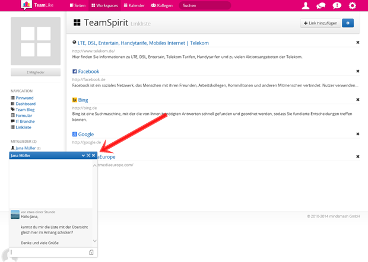Screen dimensions: 368x262
Task: Click the 2 Mitglieder button
Action: (36, 72)
